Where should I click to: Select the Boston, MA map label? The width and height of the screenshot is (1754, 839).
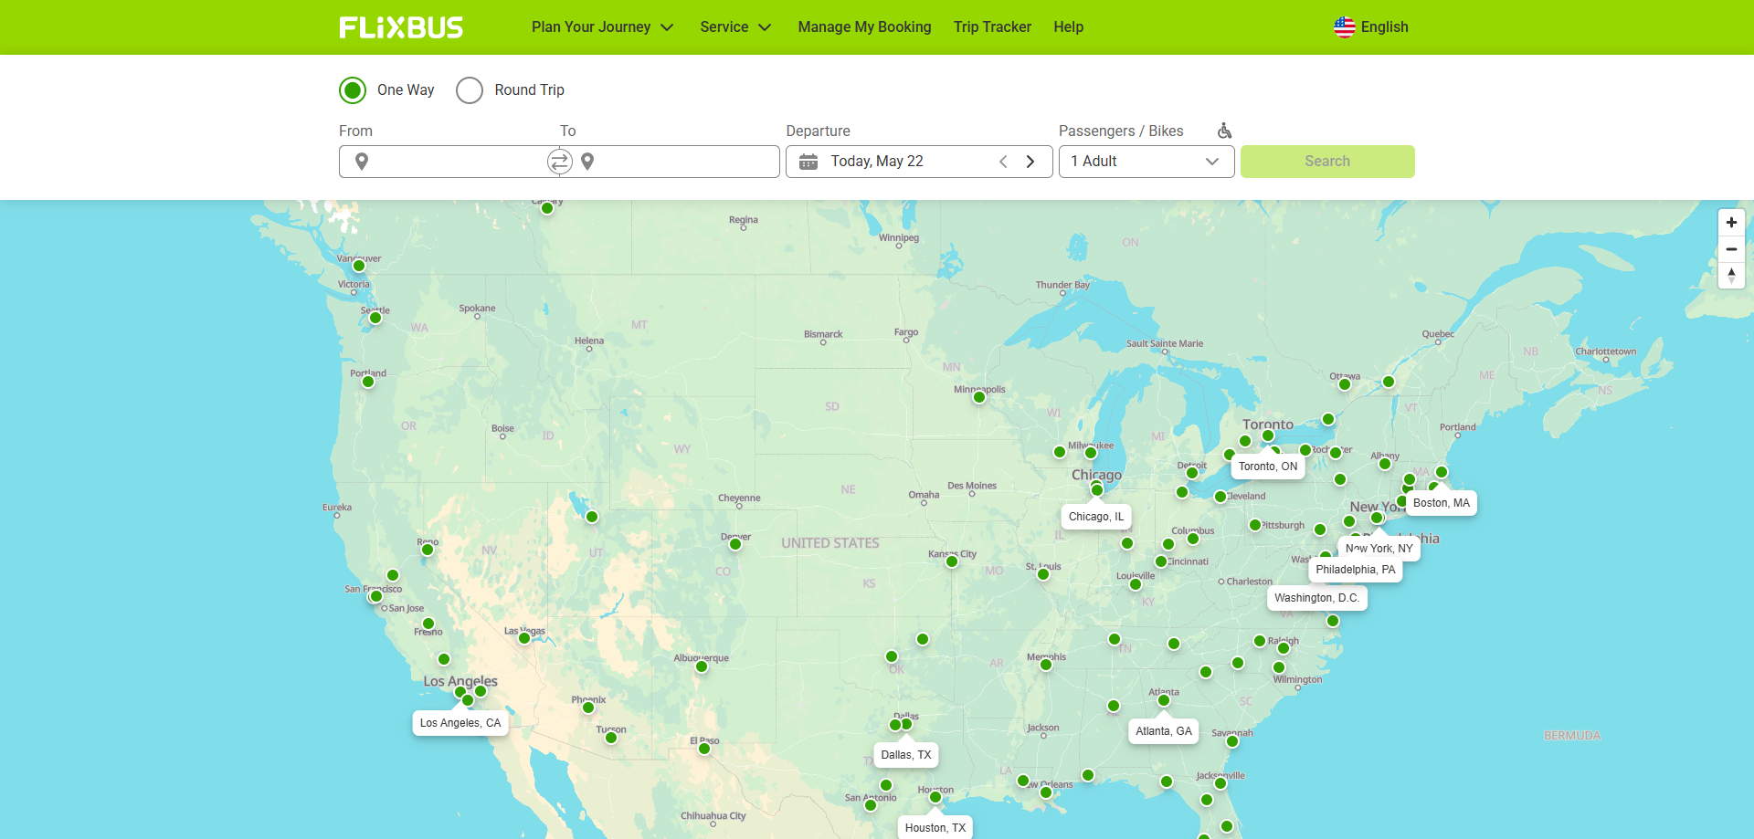click(x=1442, y=503)
